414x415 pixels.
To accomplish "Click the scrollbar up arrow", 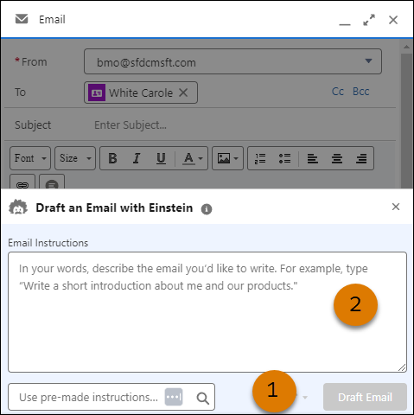I will coord(406,47).
